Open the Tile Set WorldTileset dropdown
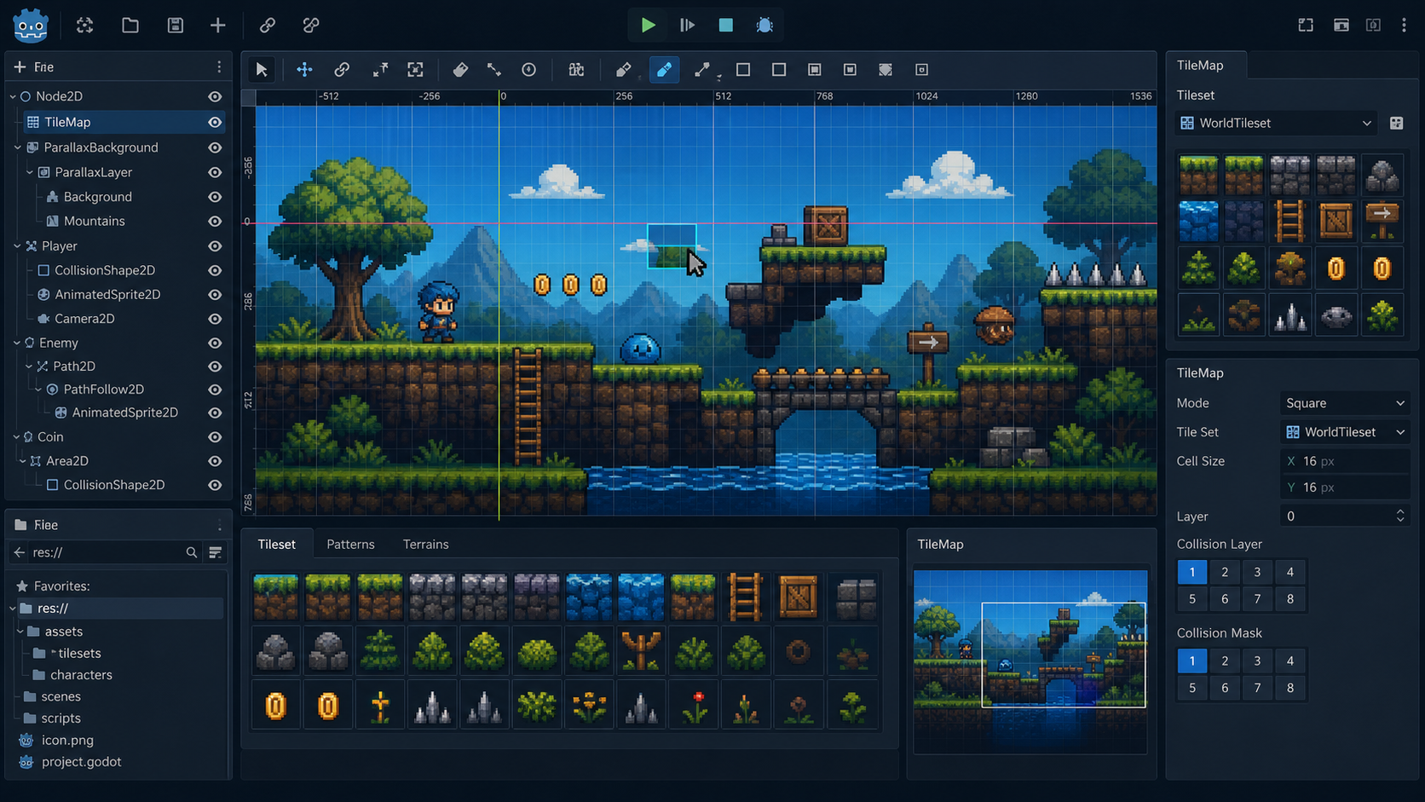 1344,432
